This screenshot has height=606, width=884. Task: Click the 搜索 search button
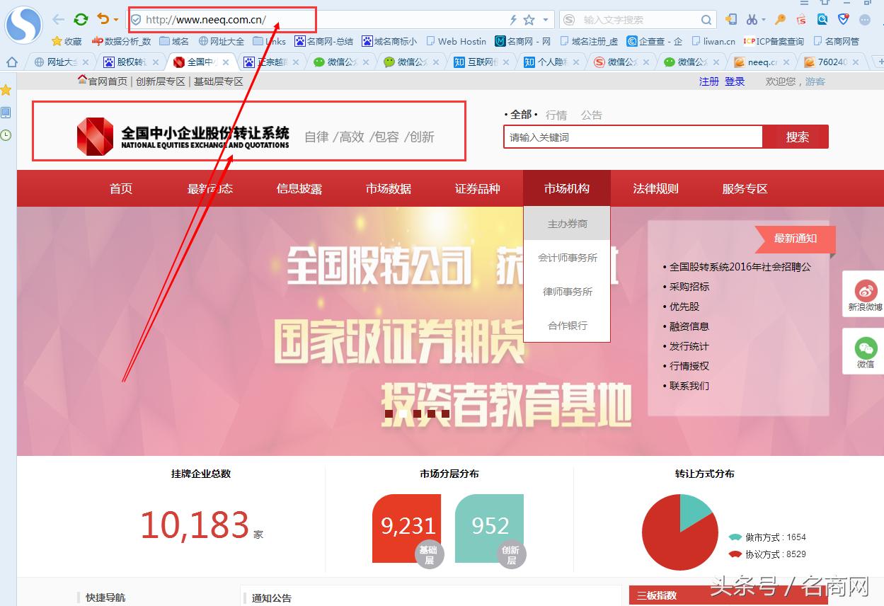tap(796, 136)
